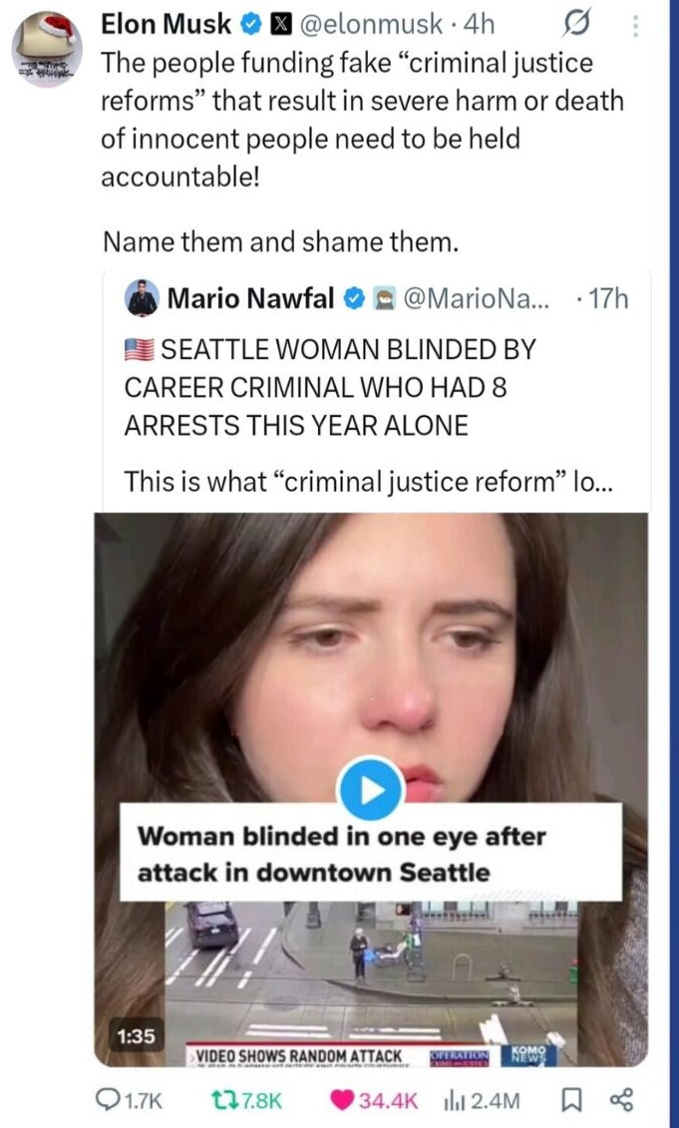Open Mario Nawfal's profile avatar

143,297
